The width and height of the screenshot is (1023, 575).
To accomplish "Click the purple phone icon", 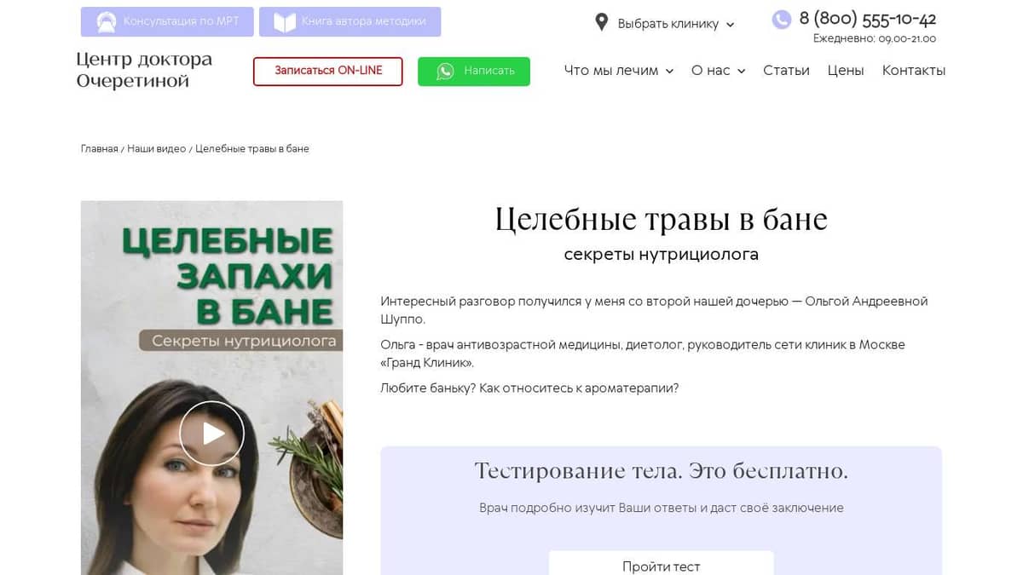I will tap(781, 20).
